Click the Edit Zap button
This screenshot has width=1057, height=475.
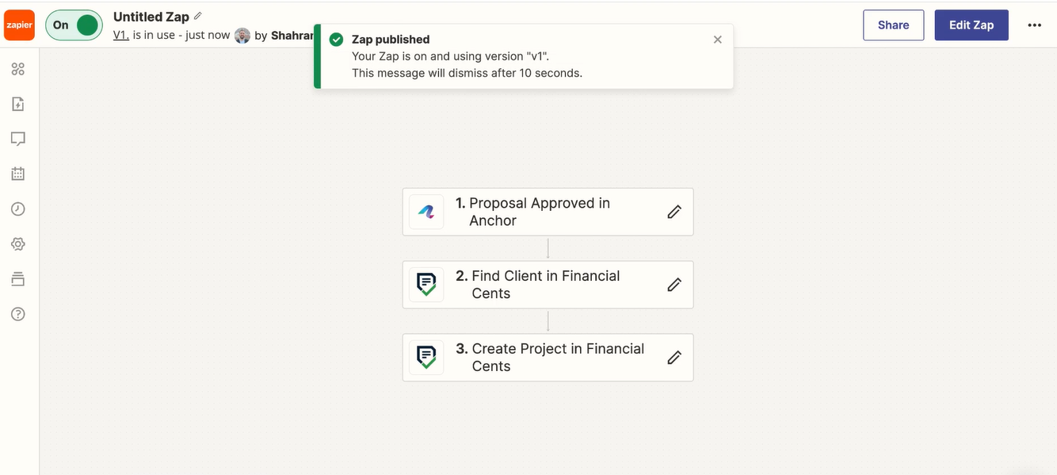click(971, 25)
